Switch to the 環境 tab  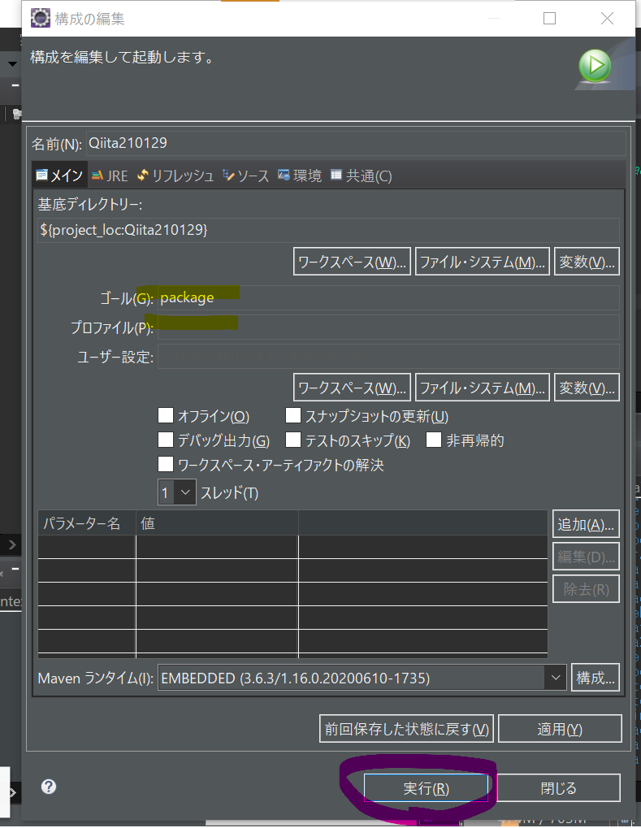pyautogui.click(x=300, y=176)
